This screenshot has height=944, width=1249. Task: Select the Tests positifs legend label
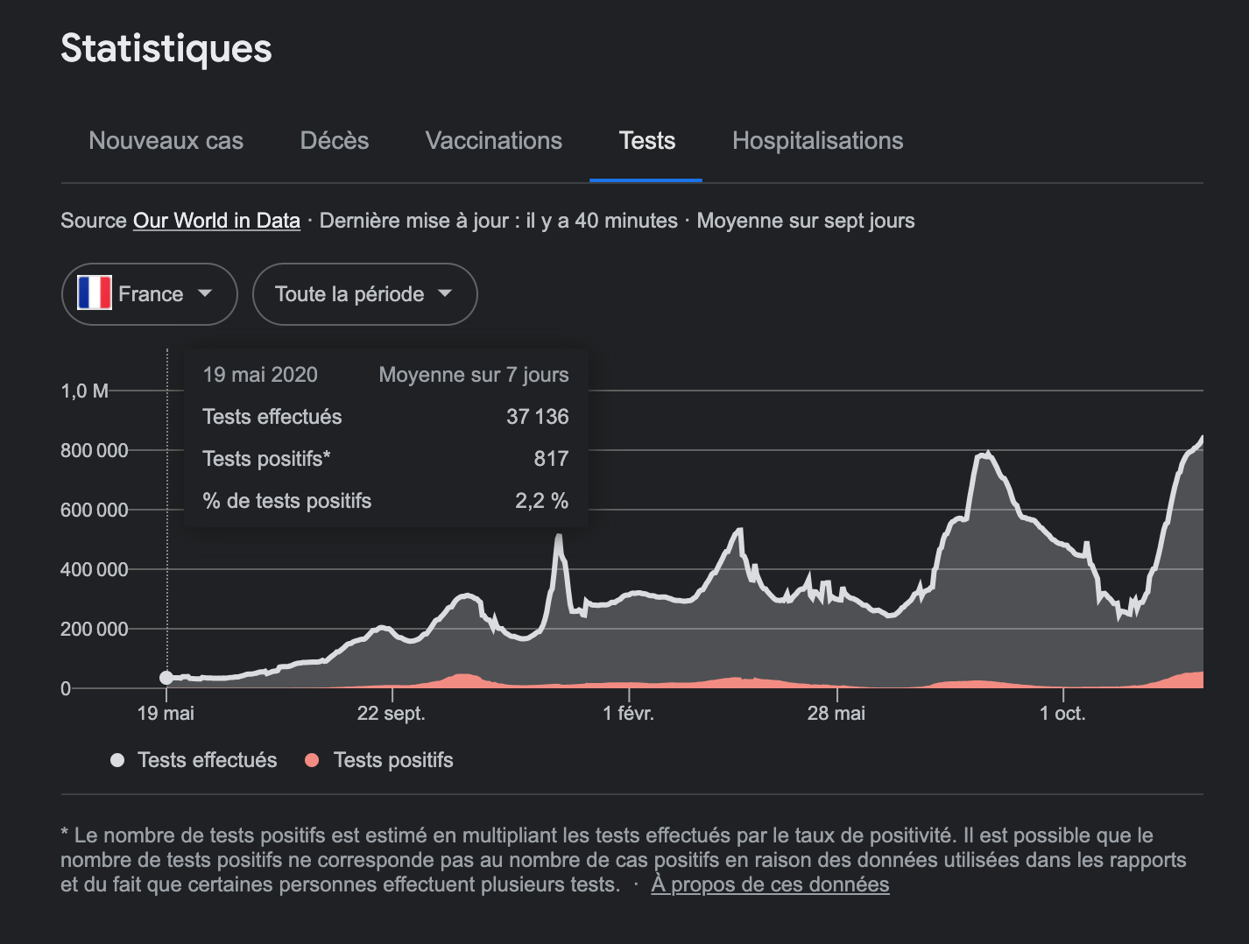pos(393,760)
